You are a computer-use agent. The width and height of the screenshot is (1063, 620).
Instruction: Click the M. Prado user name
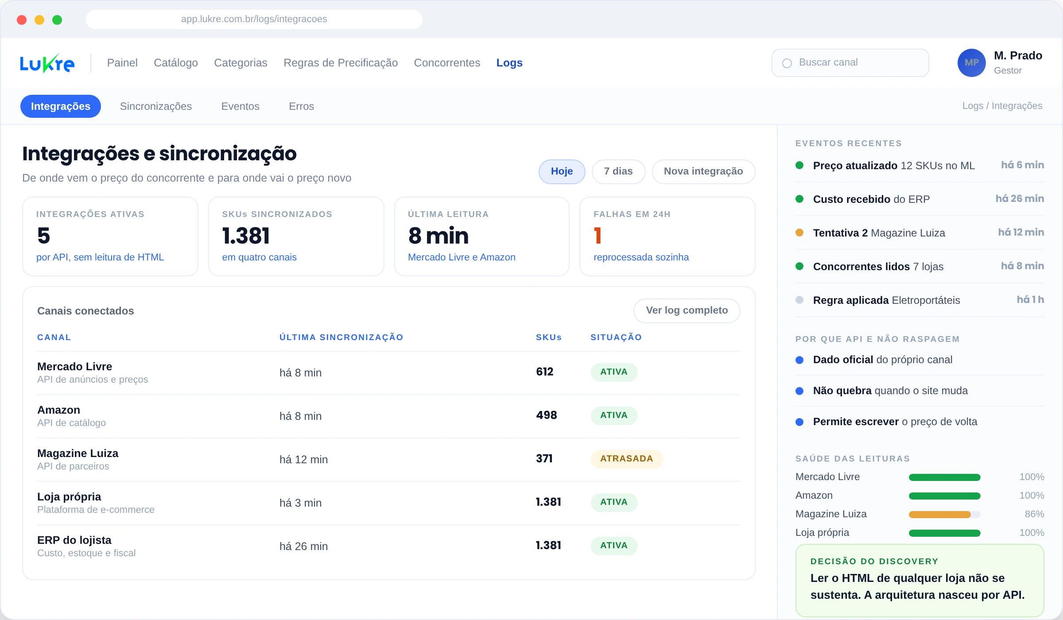1018,56
